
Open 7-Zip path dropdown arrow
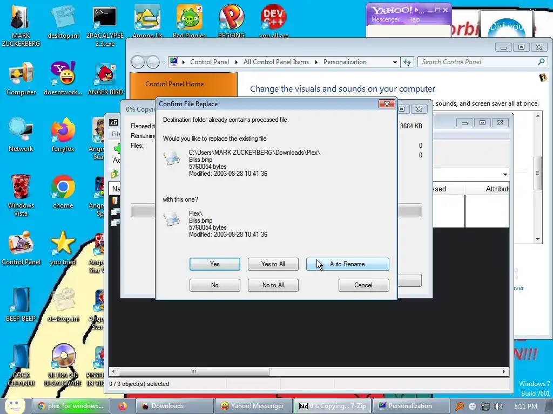(505, 175)
